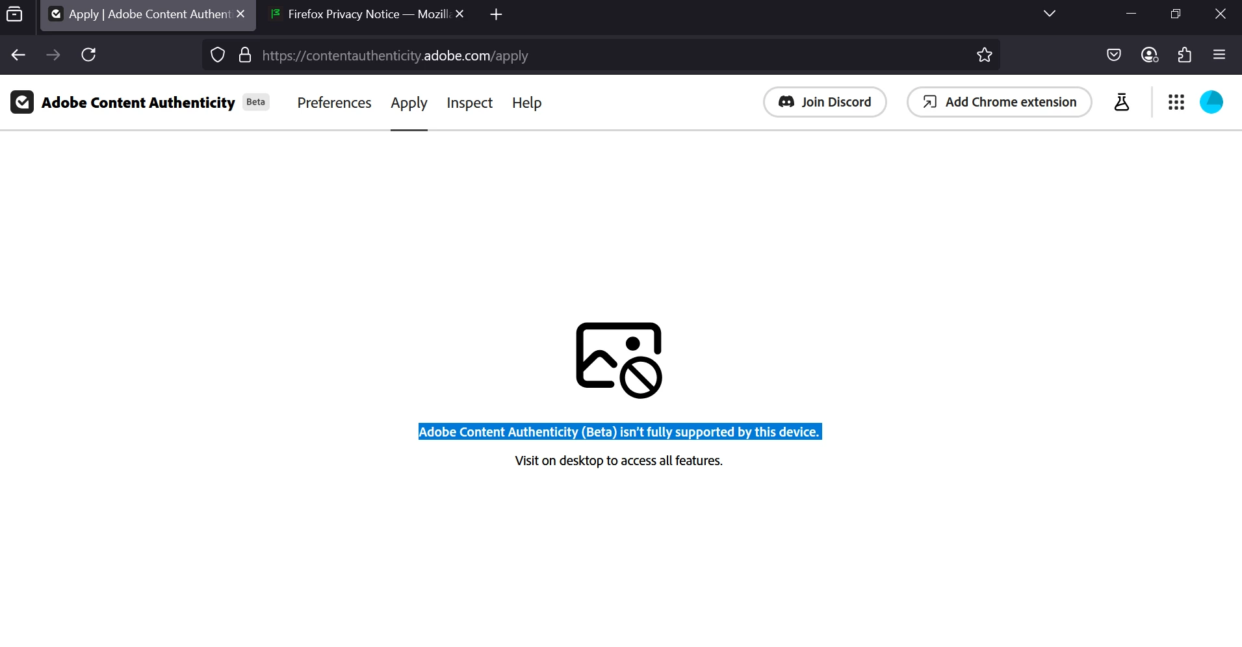Open the browser extensions puzzle icon
The width and height of the screenshot is (1242, 647).
1185,55
